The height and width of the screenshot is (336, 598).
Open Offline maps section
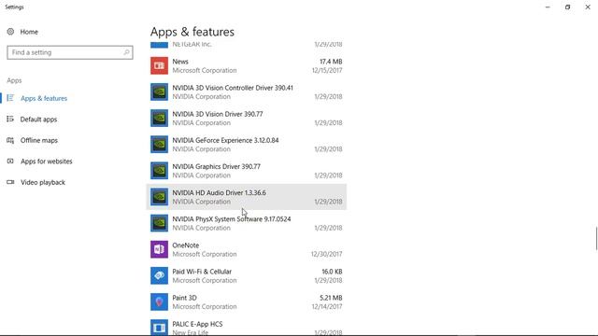coord(39,140)
